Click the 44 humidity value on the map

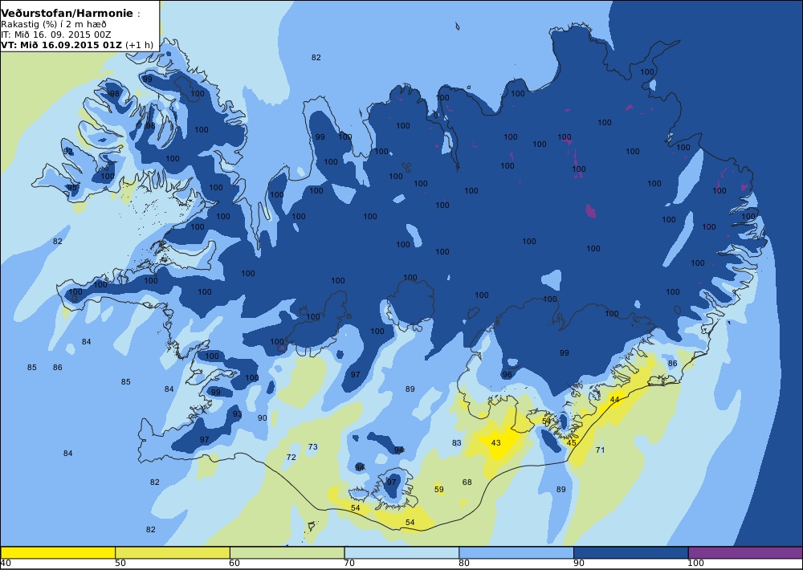[x=614, y=400]
